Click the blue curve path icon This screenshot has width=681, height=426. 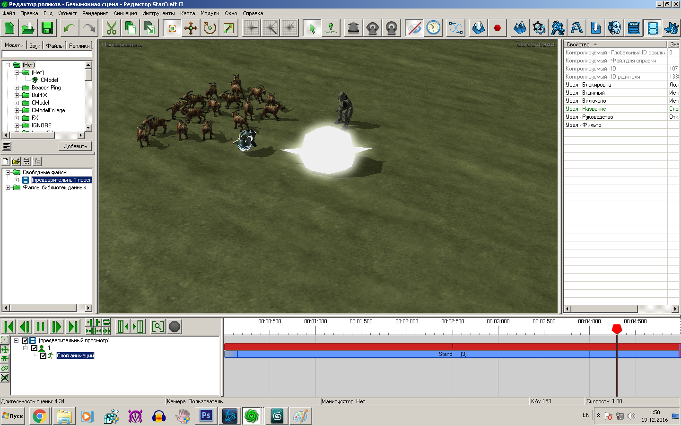click(456, 28)
